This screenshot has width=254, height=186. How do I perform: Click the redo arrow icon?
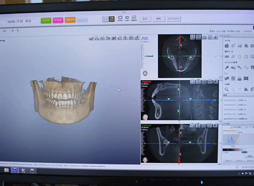coord(17,31)
